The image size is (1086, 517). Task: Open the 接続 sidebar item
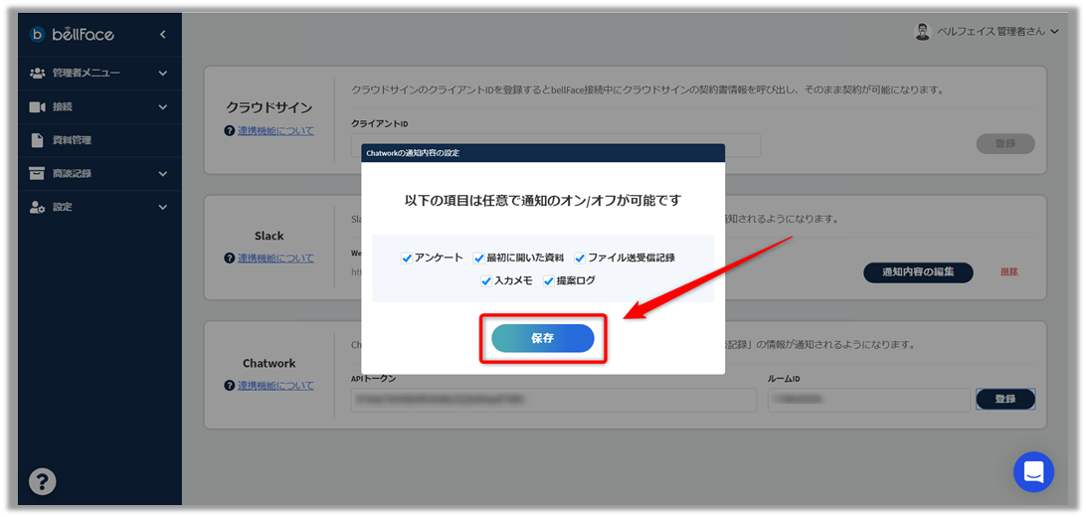(x=99, y=106)
